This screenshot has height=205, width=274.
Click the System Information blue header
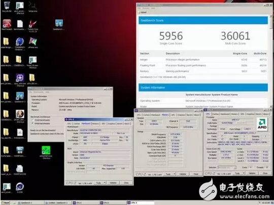[203, 88]
